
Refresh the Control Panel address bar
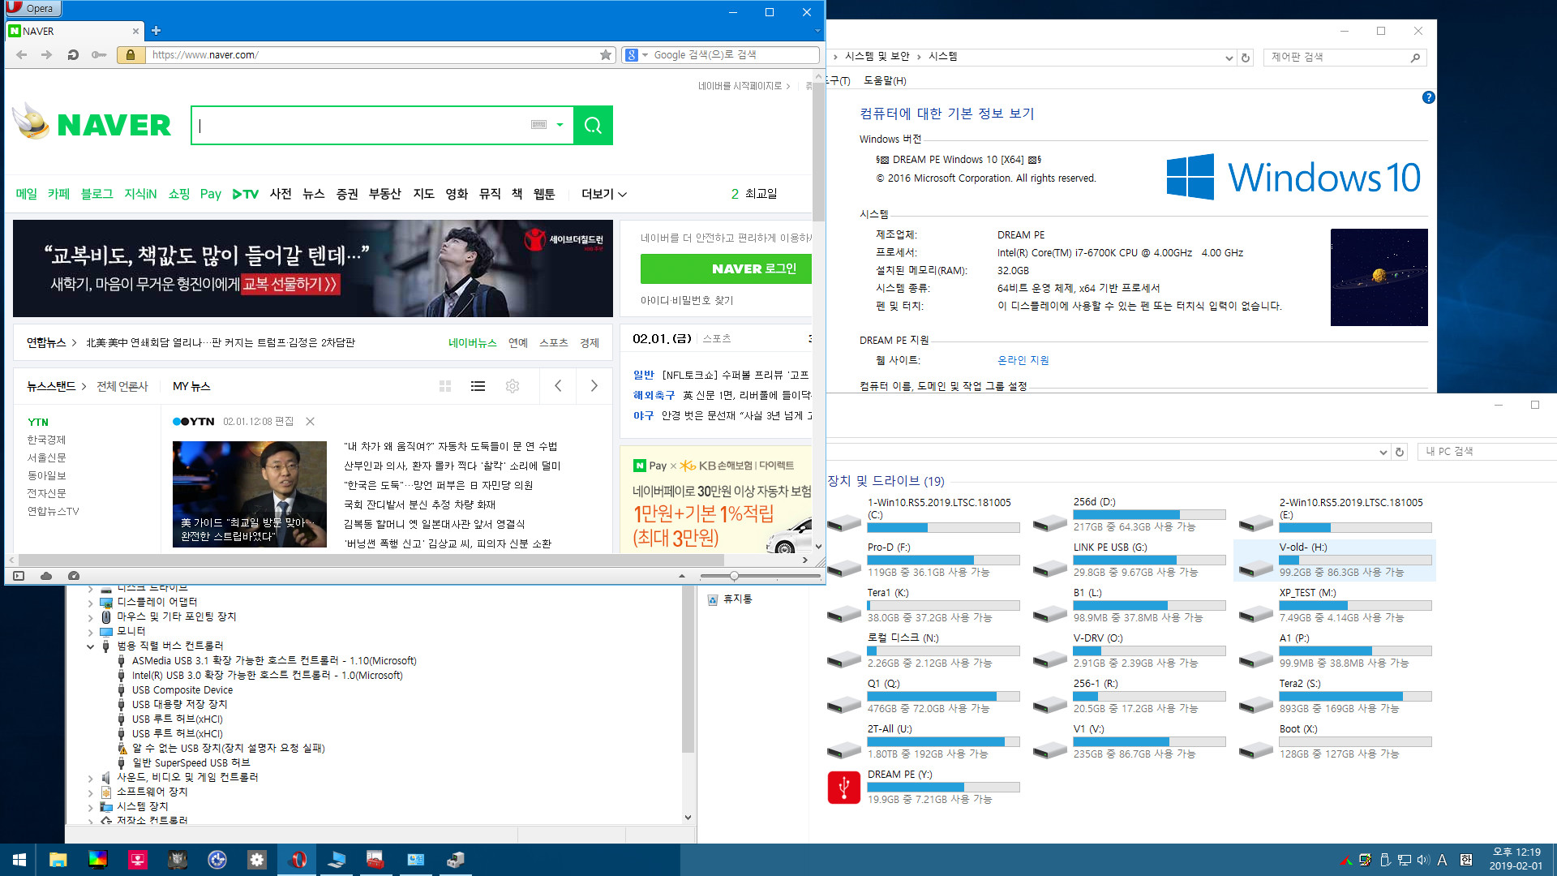[x=1246, y=58]
